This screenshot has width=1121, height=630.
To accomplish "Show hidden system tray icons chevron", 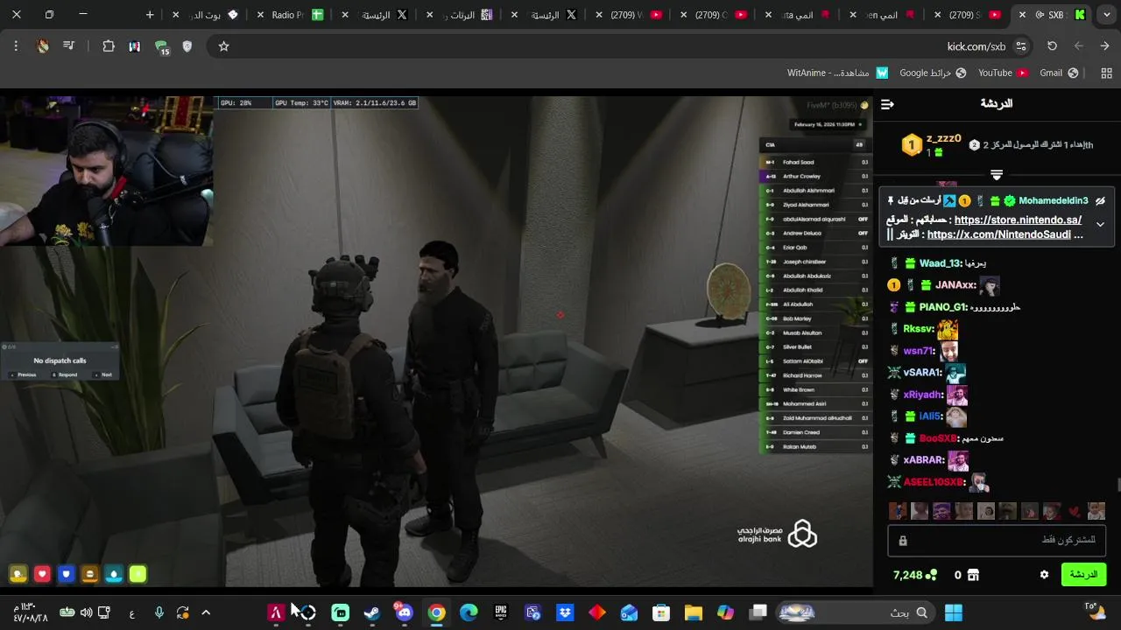I will (206, 612).
